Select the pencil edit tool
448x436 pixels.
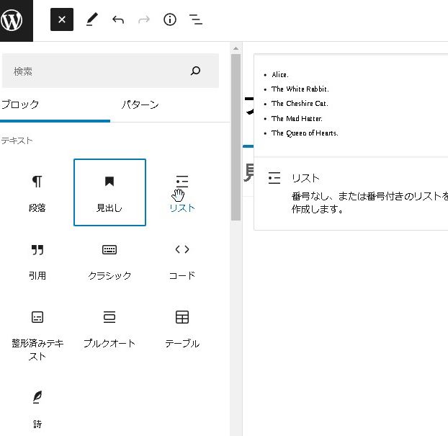tap(91, 20)
